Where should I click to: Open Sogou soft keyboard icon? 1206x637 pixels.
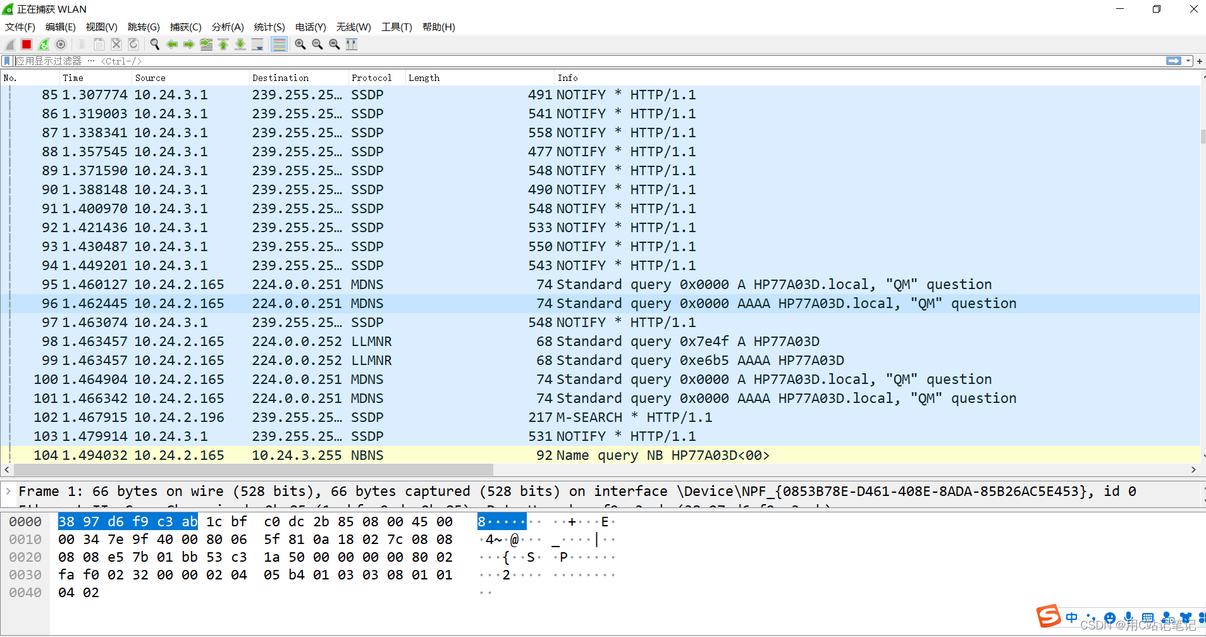pos(1148,617)
